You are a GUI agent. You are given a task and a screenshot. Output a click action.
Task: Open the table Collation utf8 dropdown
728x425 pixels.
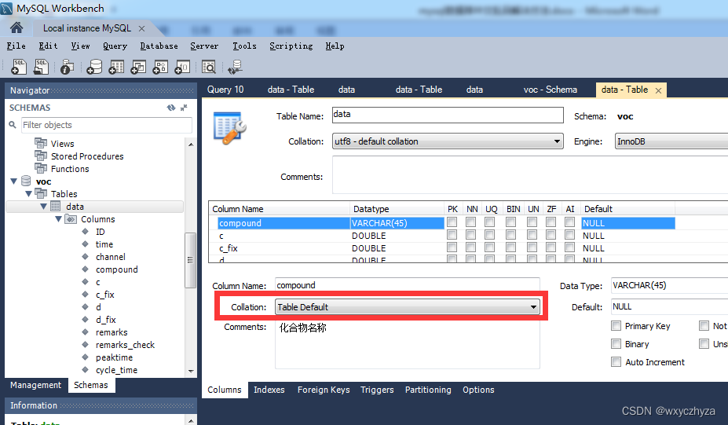coord(448,141)
